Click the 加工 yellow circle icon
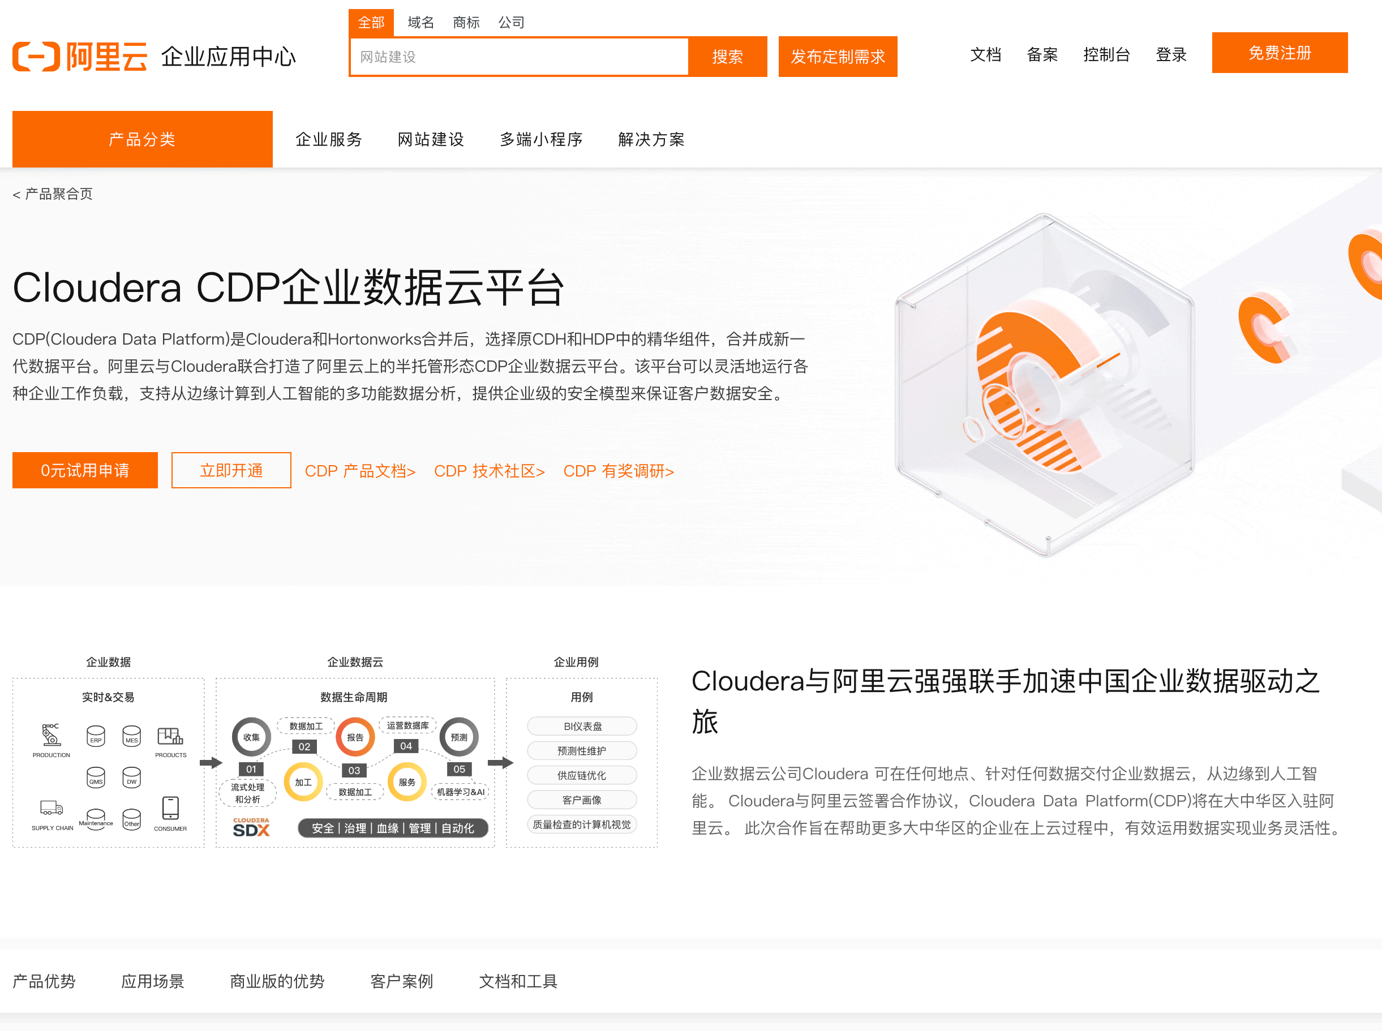1382x1031 pixels. click(x=303, y=781)
